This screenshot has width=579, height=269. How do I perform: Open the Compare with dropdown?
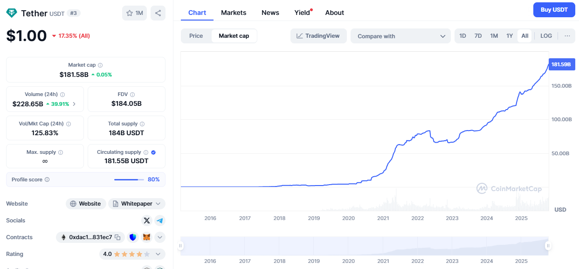tap(401, 36)
